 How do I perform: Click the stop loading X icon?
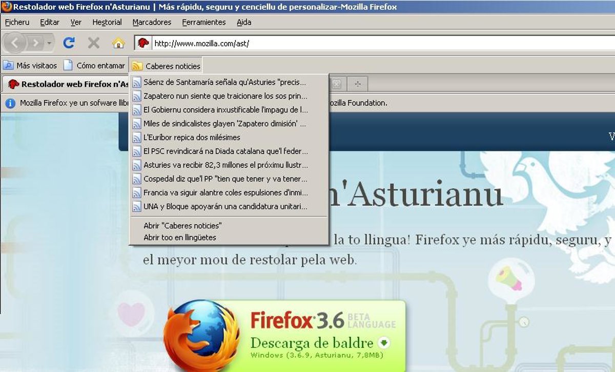click(x=93, y=43)
